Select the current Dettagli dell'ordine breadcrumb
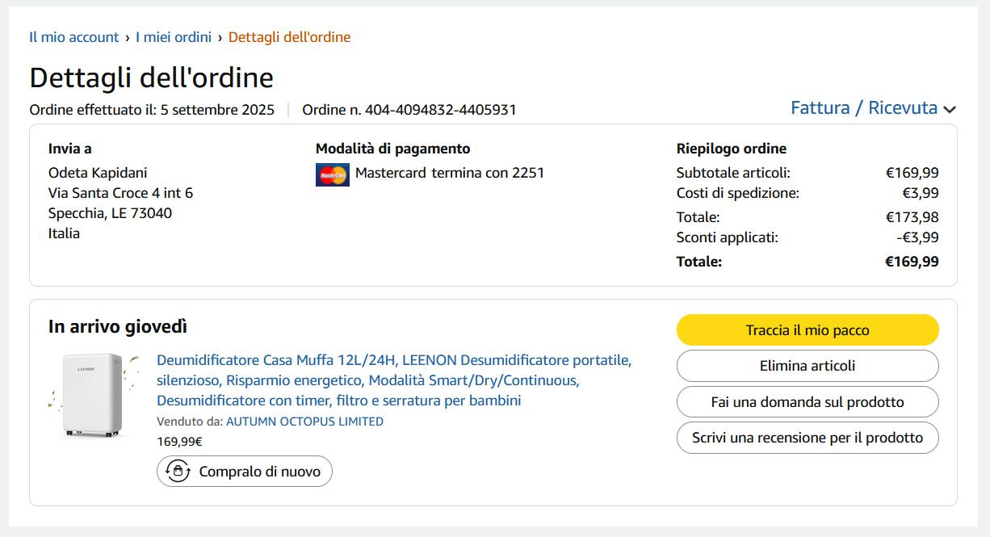The height and width of the screenshot is (537, 990). 289,37
